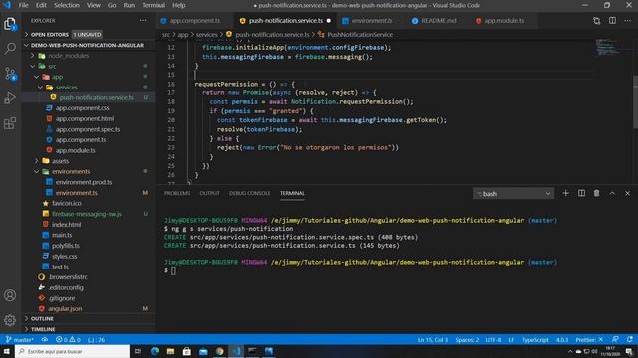This screenshot has width=638, height=358.
Task: Open notifications bell in status bar
Action: point(630,340)
